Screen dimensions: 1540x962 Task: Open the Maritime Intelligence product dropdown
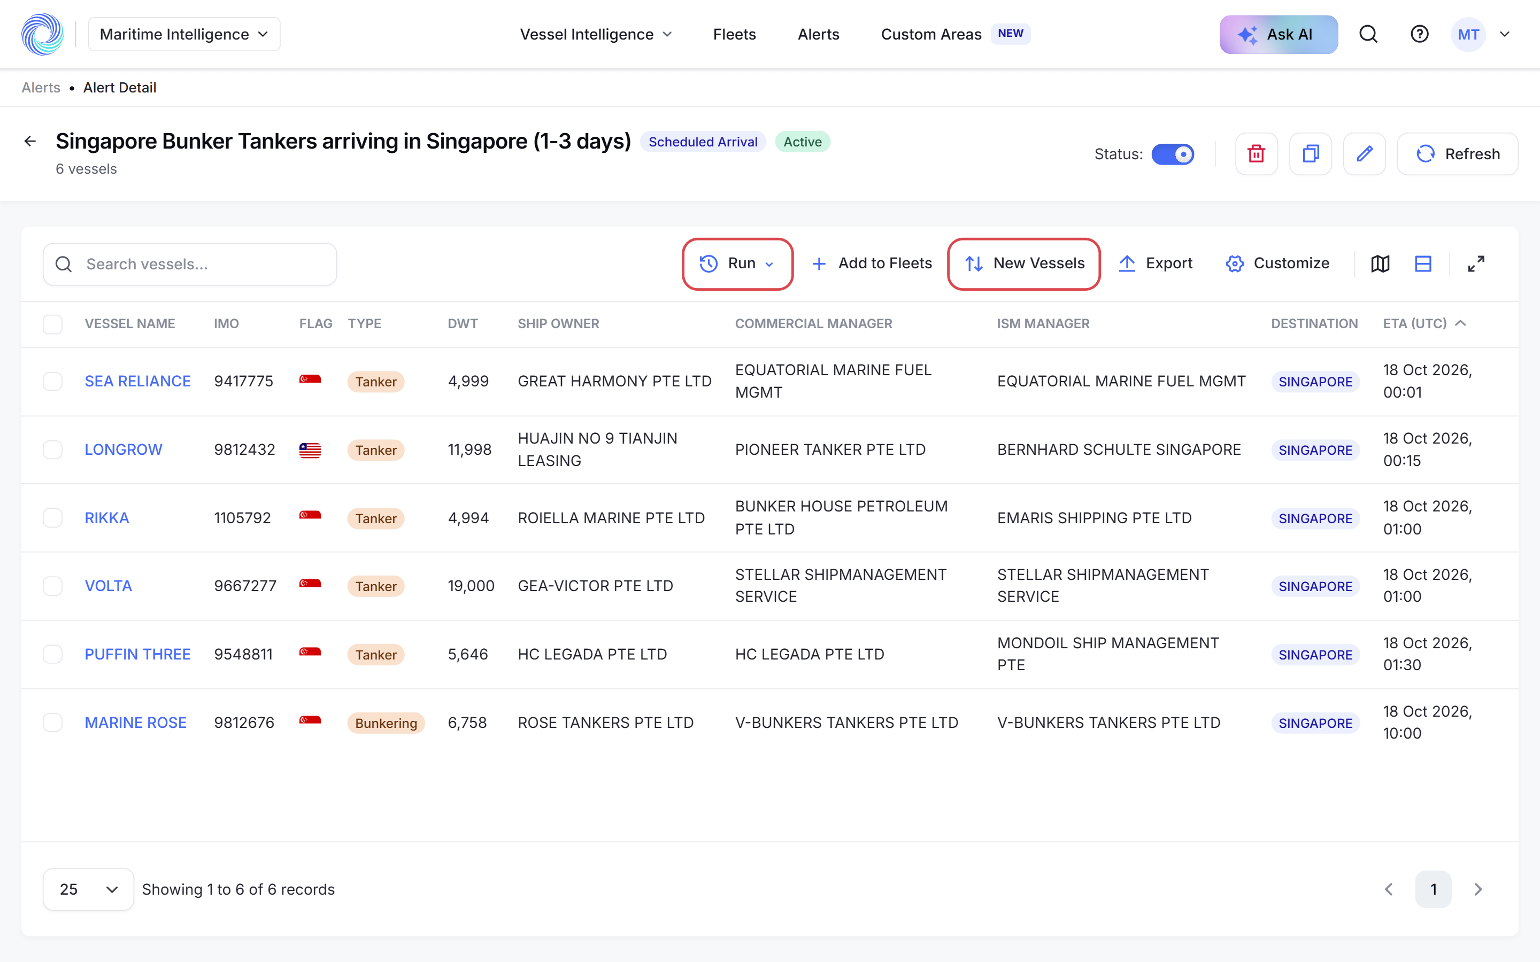click(184, 34)
